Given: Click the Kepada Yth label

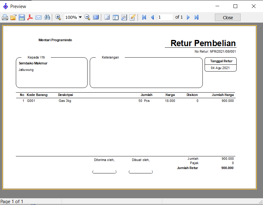Looking at the screenshot, I should click(x=36, y=57).
